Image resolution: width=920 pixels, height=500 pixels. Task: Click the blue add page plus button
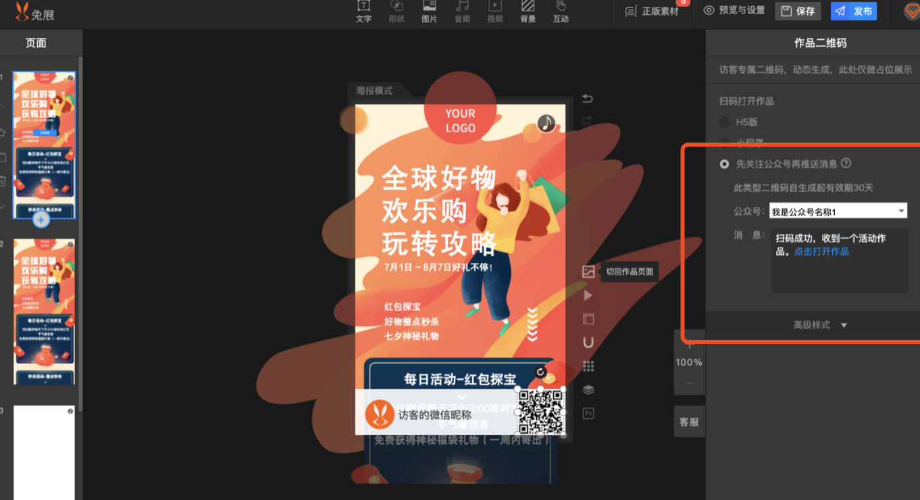[41, 220]
